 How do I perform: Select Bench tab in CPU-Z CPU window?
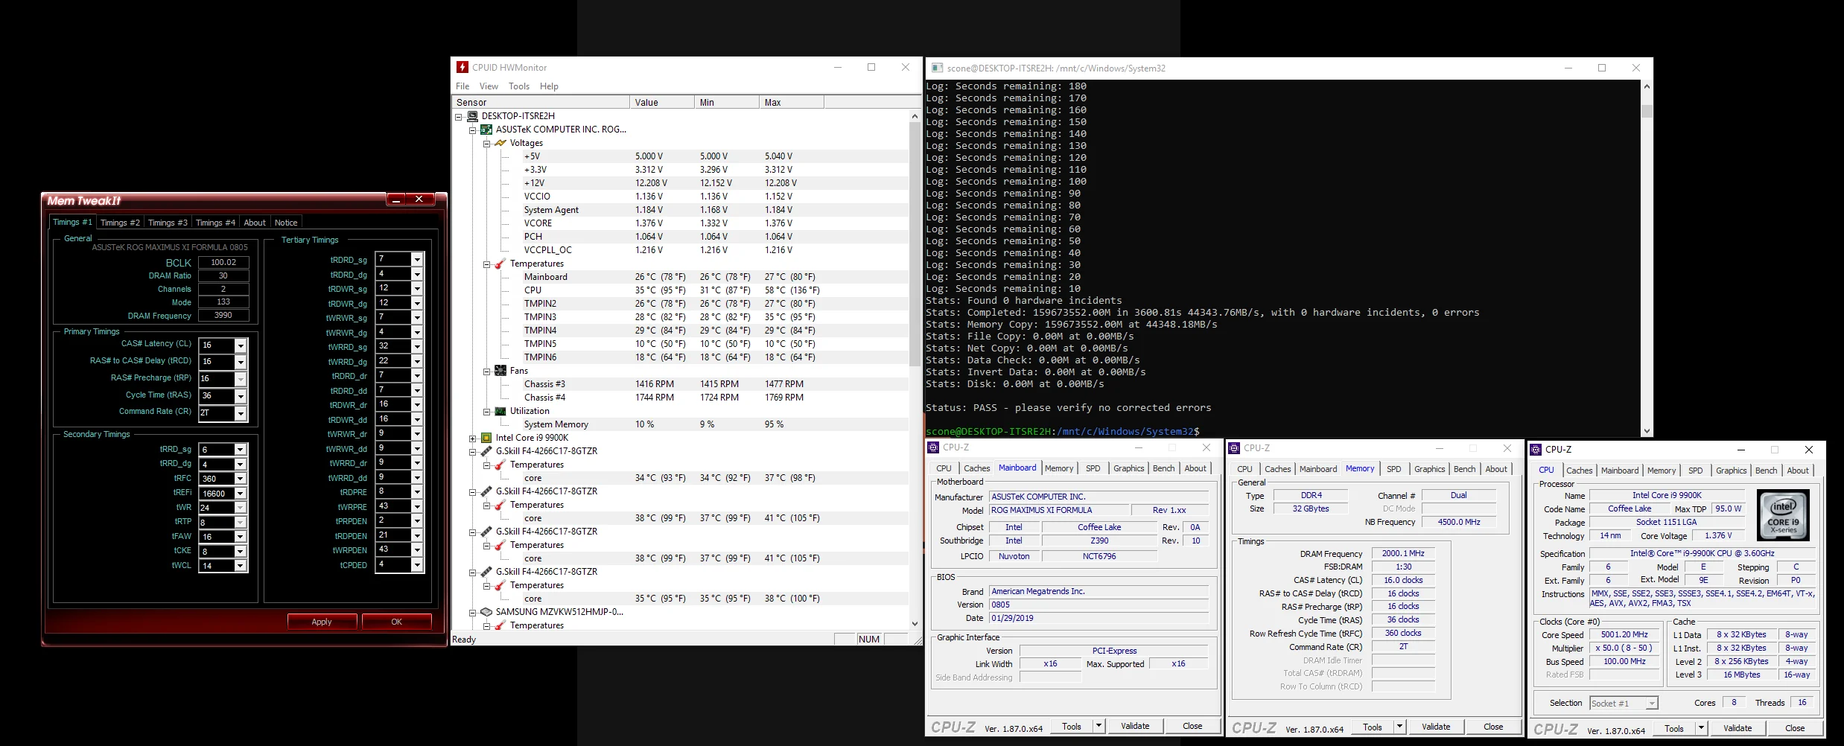pyautogui.click(x=1766, y=471)
